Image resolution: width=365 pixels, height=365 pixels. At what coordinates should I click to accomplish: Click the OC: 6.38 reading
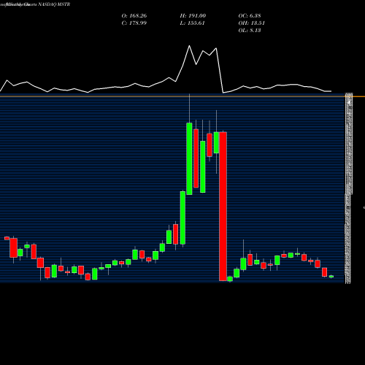(250, 16)
